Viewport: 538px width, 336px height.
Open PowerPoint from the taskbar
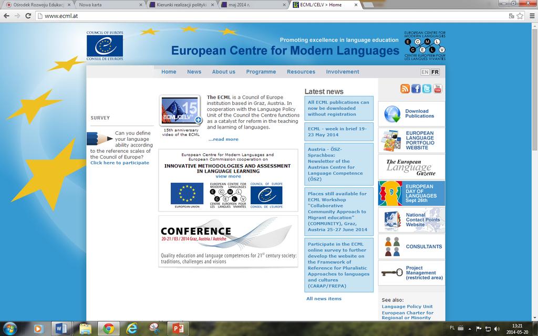coord(178,329)
